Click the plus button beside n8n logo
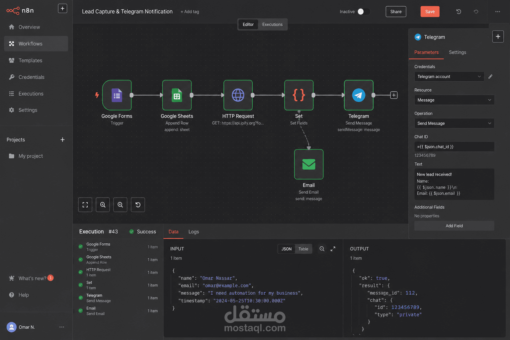 (x=62, y=9)
